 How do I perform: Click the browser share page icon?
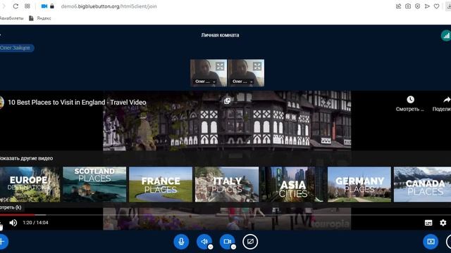coord(398,6)
